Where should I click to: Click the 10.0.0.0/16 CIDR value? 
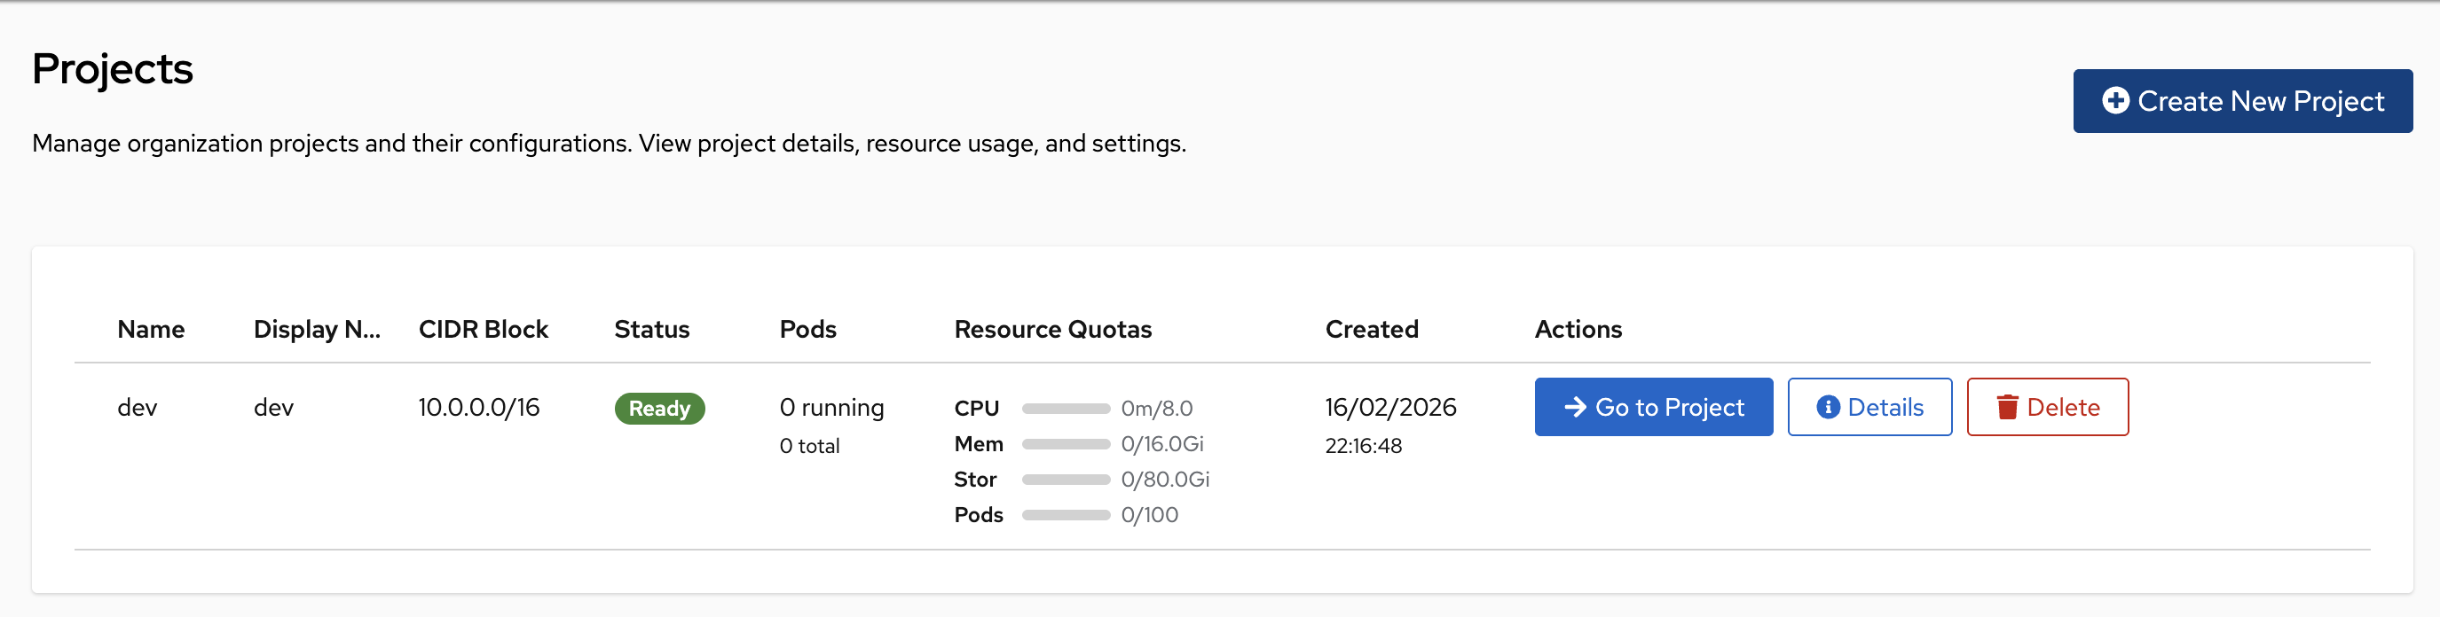coord(478,408)
